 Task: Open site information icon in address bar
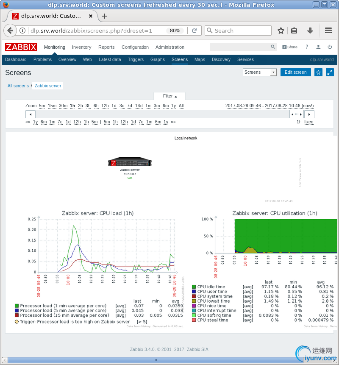(x=22, y=31)
